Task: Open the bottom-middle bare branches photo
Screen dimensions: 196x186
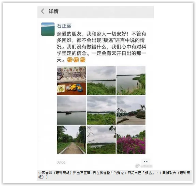Action: pyautogui.click(x=101, y=140)
